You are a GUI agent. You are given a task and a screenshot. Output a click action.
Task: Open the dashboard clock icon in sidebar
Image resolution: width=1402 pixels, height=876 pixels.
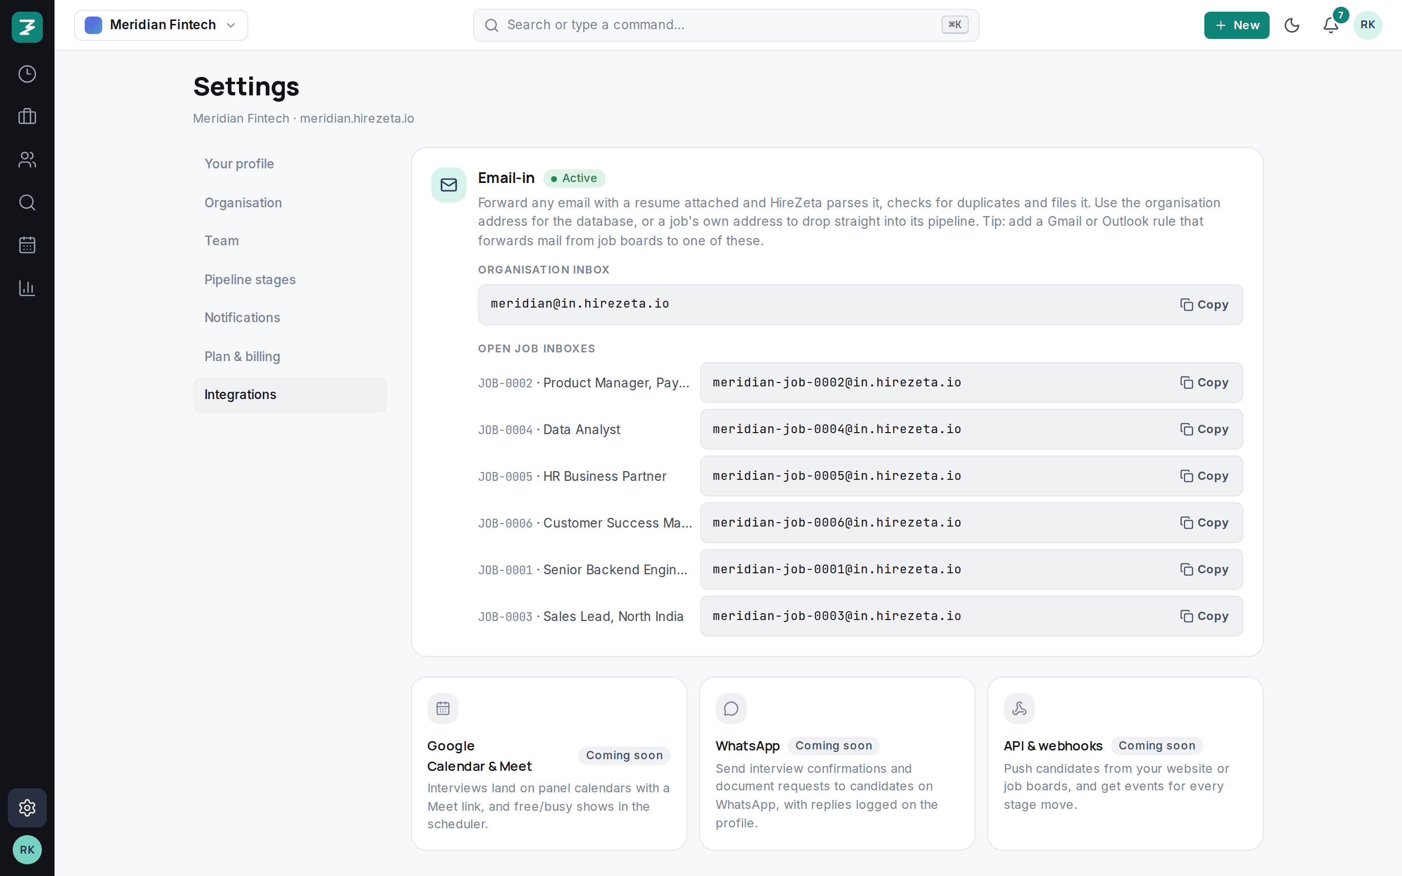[x=27, y=74]
